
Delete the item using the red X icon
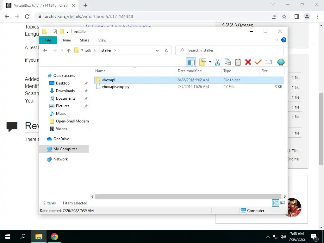coord(248,62)
